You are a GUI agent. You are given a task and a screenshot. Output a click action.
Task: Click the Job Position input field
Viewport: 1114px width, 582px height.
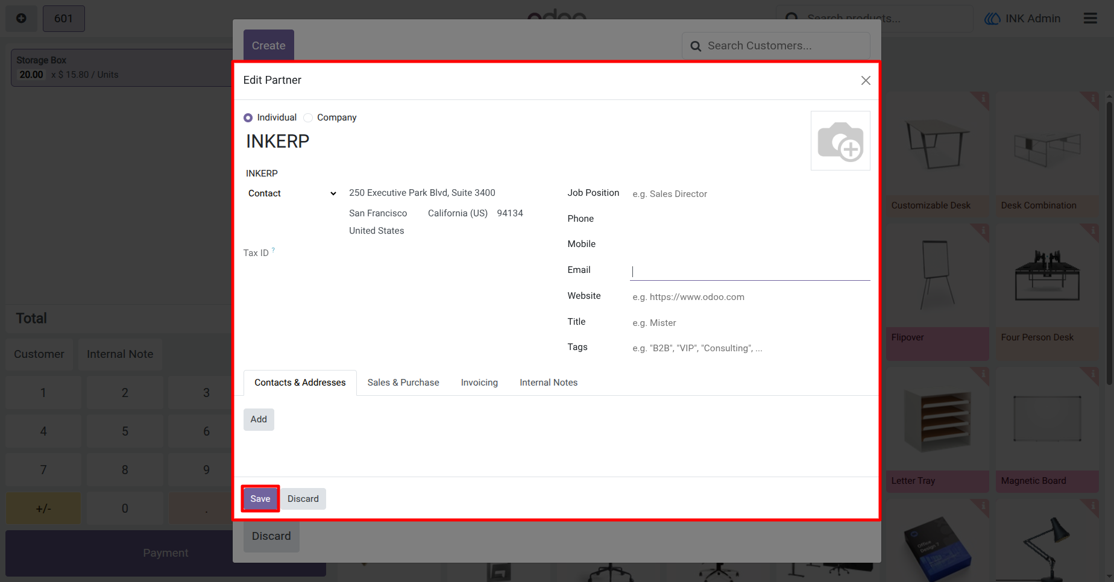(x=751, y=194)
